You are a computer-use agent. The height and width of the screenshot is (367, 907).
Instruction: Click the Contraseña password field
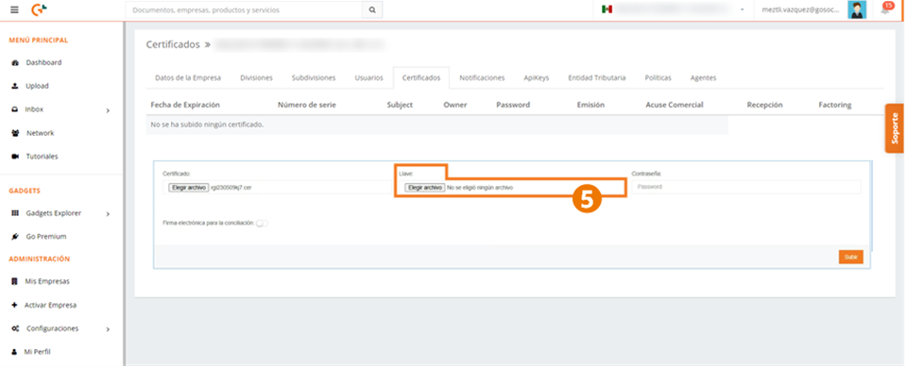tap(745, 187)
